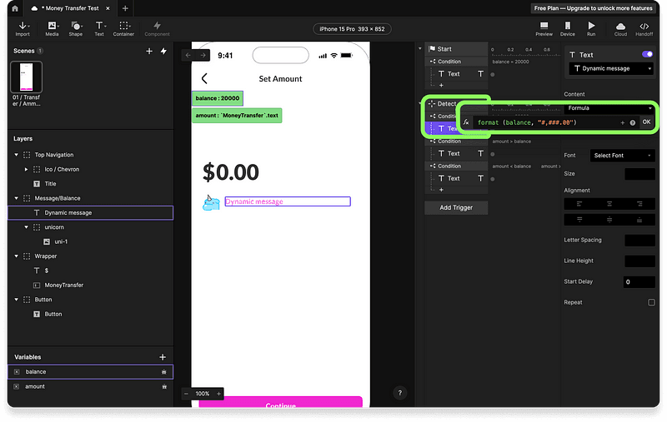Select the scene 01 thumbnail
This screenshot has width=667, height=422.
coord(26,77)
